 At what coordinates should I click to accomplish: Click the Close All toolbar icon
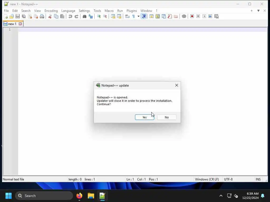(x=36, y=16)
